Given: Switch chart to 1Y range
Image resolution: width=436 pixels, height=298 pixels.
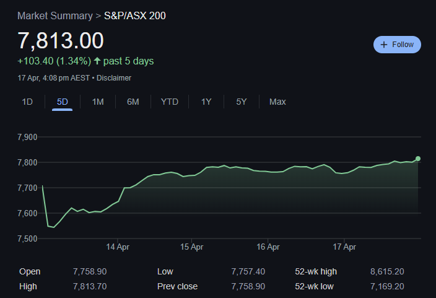Looking at the screenshot, I should (206, 102).
